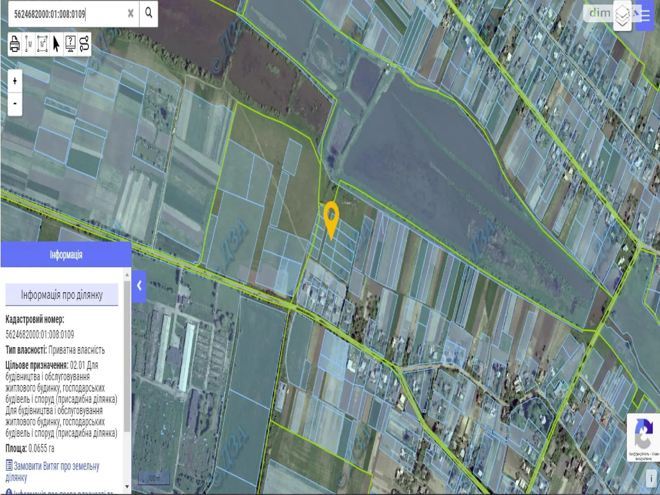
Task: Open the blue hamburger menu
Action: (645, 16)
